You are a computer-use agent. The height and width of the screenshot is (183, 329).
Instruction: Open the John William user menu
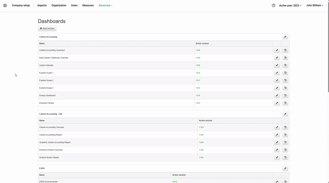click(315, 5)
